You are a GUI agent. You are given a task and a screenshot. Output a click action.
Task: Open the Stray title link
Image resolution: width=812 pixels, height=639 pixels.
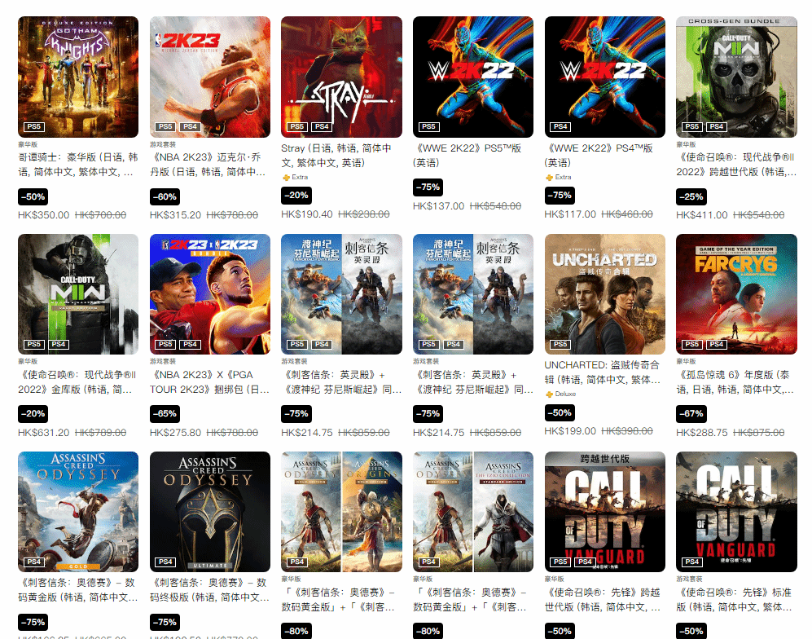click(336, 156)
